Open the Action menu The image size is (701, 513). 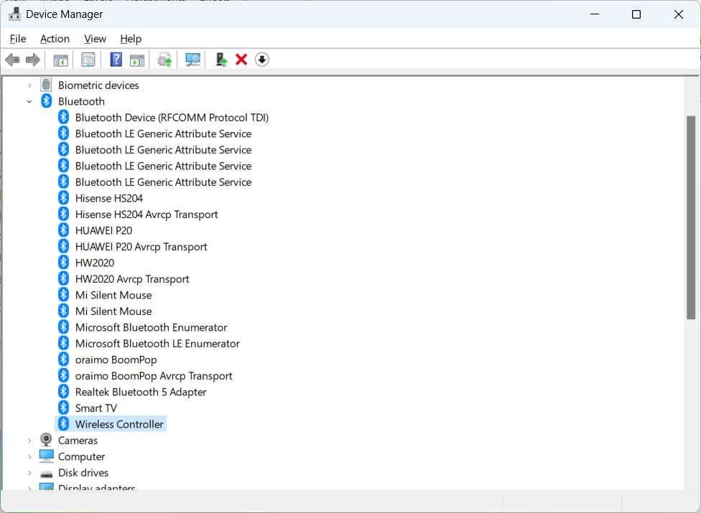pos(55,39)
